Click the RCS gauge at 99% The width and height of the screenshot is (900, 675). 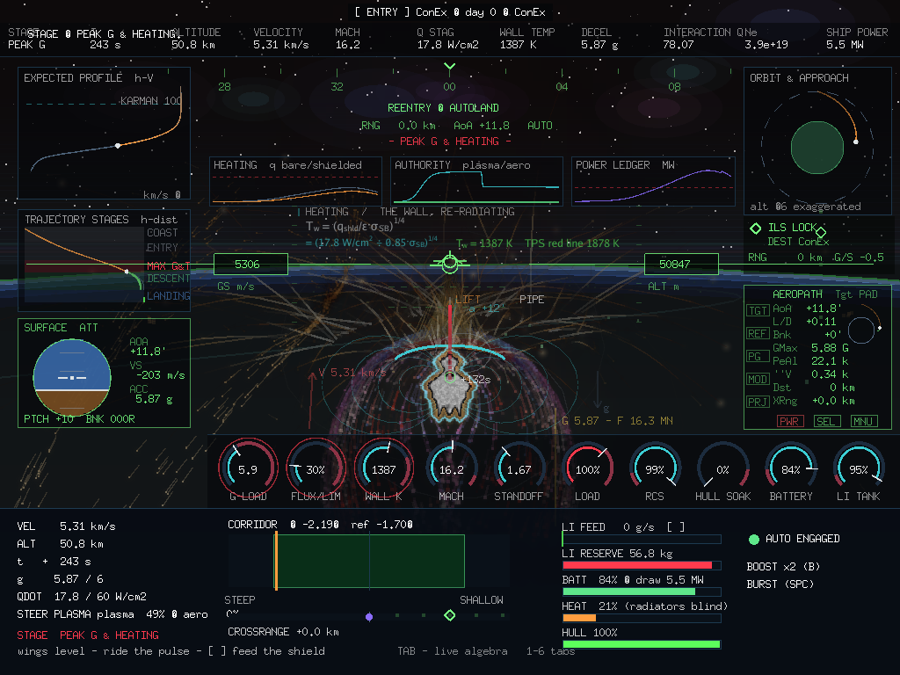click(655, 468)
